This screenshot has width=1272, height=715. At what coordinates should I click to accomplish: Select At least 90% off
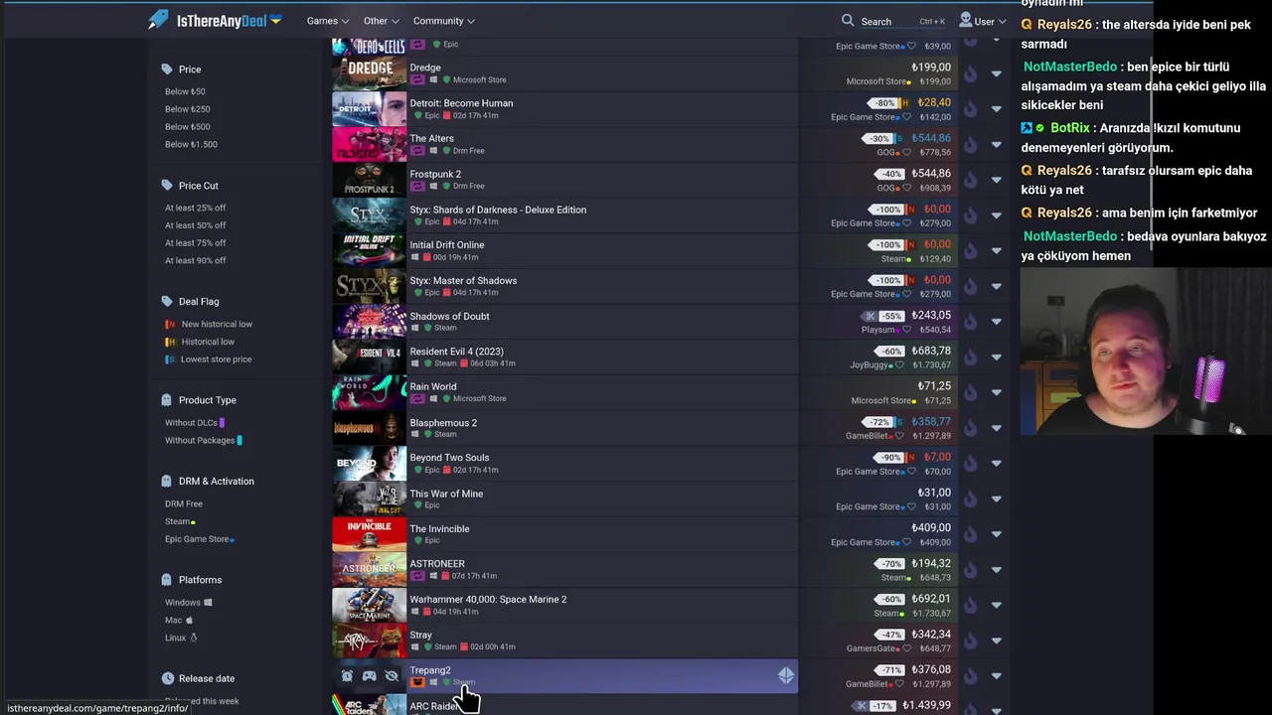[x=196, y=260]
